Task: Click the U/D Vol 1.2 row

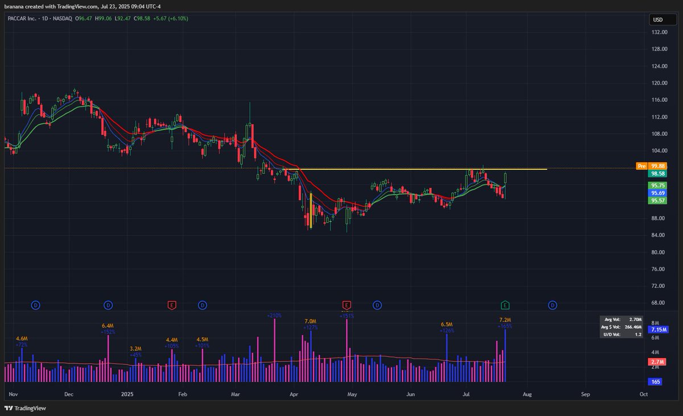Action: [x=622, y=335]
